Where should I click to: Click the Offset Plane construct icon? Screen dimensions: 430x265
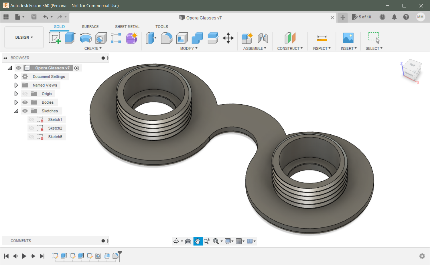click(290, 38)
